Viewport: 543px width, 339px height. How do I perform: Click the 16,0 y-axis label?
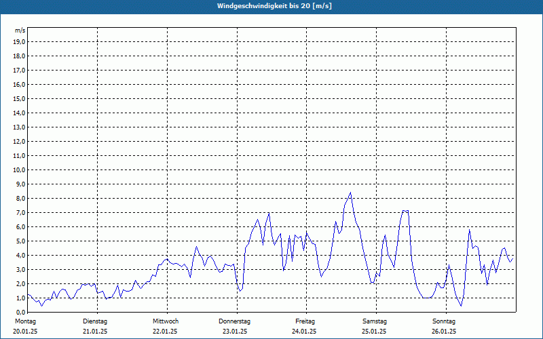point(19,84)
